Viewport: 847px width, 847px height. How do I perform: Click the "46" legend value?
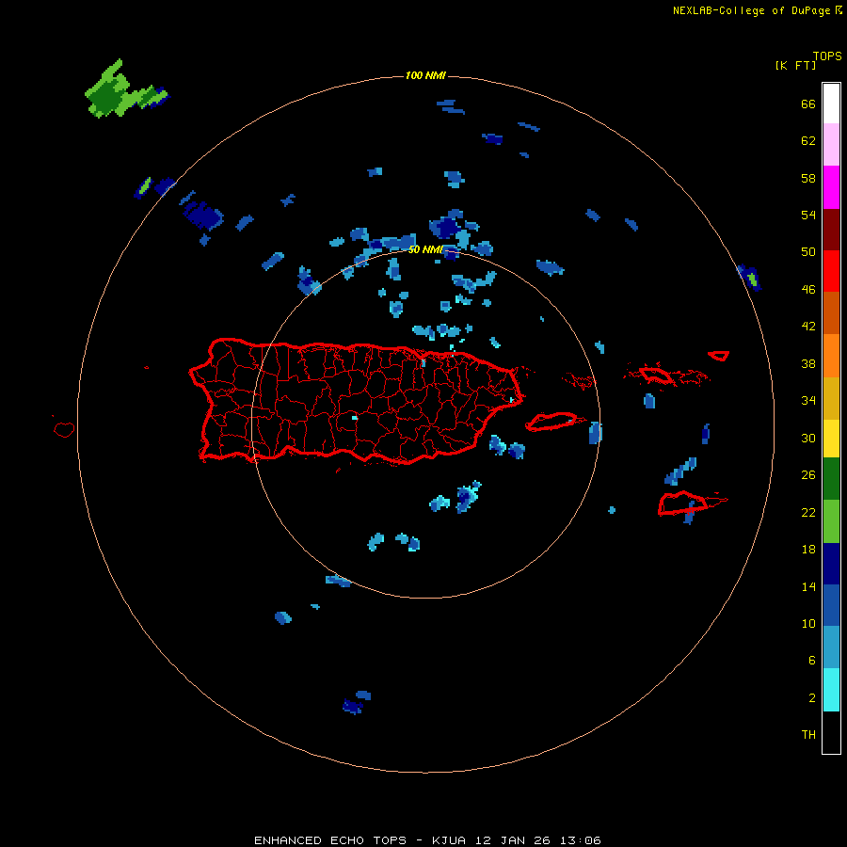tap(808, 290)
